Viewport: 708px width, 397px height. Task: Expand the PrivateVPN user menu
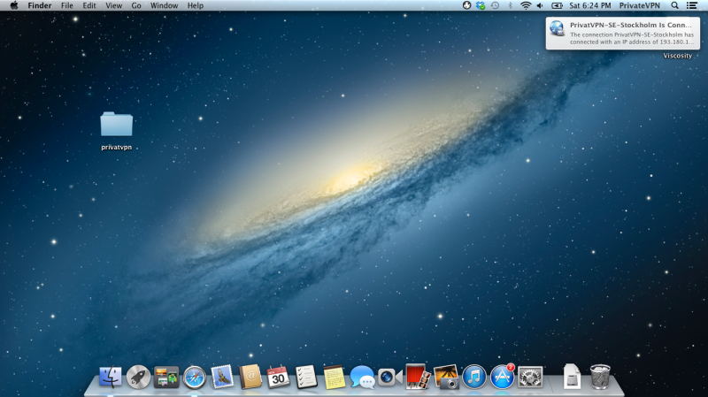pos(639,5)
